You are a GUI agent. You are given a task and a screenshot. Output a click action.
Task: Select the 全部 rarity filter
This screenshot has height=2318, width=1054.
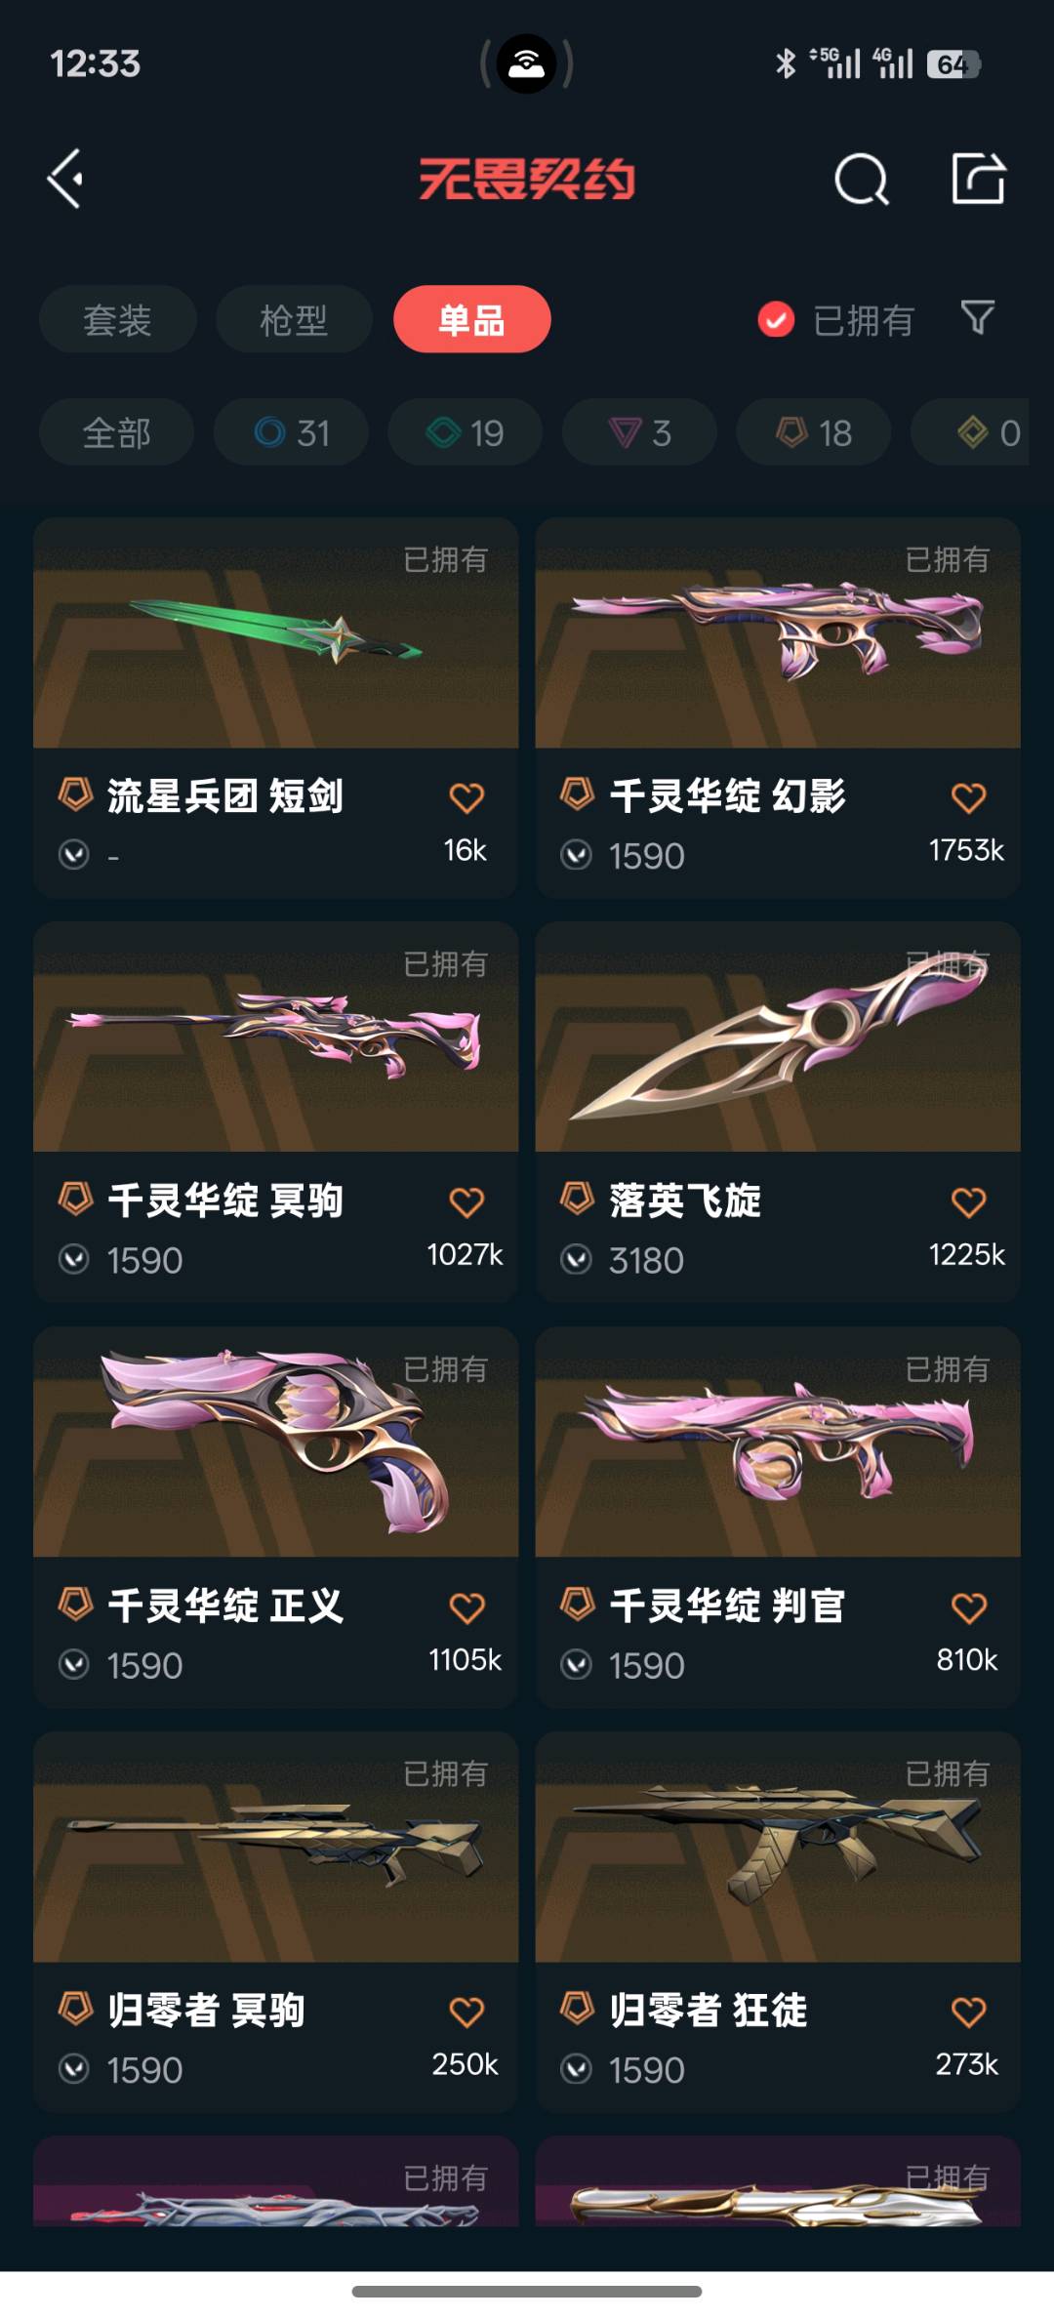[116, 432]
